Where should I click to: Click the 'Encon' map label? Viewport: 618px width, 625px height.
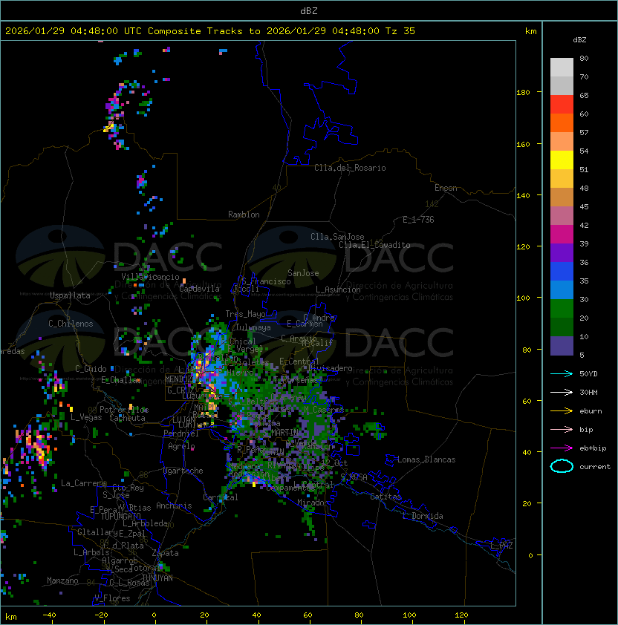(x=446, y=188)
